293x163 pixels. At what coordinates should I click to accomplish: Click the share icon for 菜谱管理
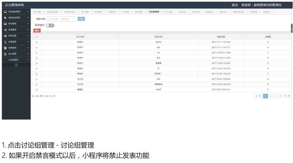pos(5,30)
